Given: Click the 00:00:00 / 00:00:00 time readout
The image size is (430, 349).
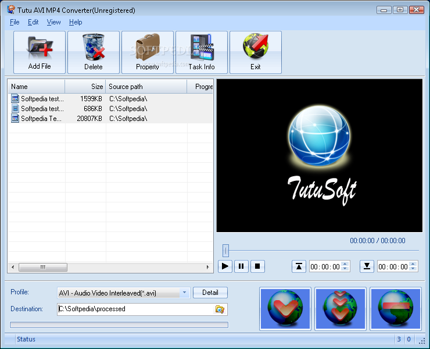Looking at the screenshot, I should (x=377, y=241).
